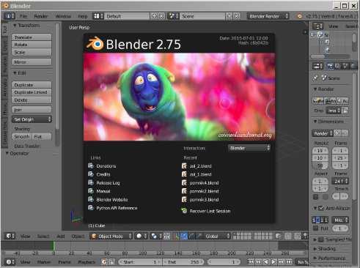Open the Render menu
360x268 pixels.
(x=41, y=16)
